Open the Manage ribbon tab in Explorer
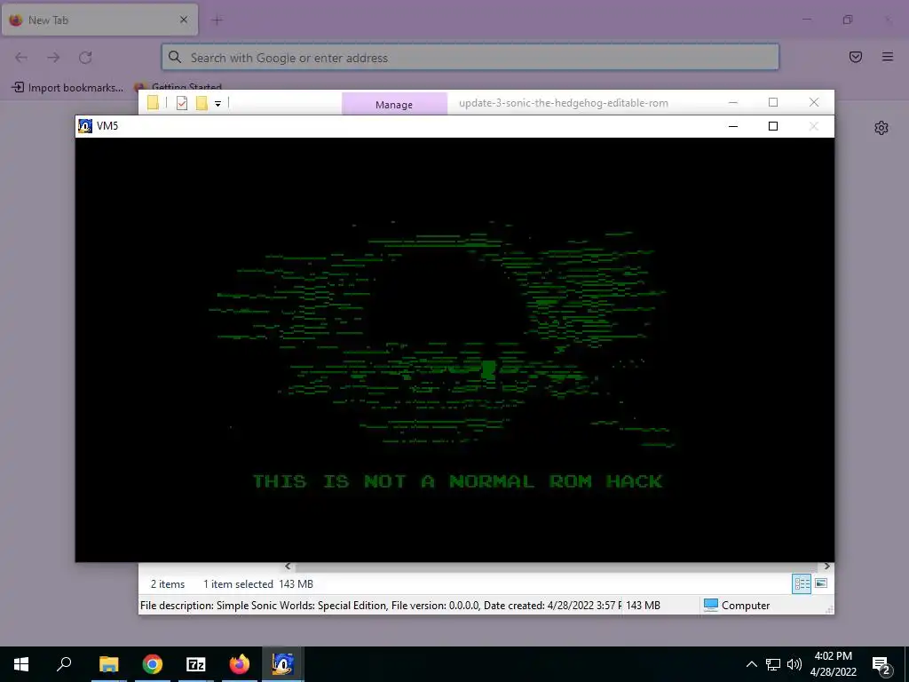 click(x=394, y=105)
